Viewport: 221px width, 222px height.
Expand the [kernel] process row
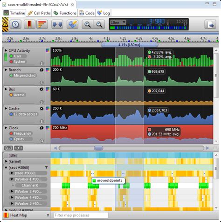[x=6, y=161]
